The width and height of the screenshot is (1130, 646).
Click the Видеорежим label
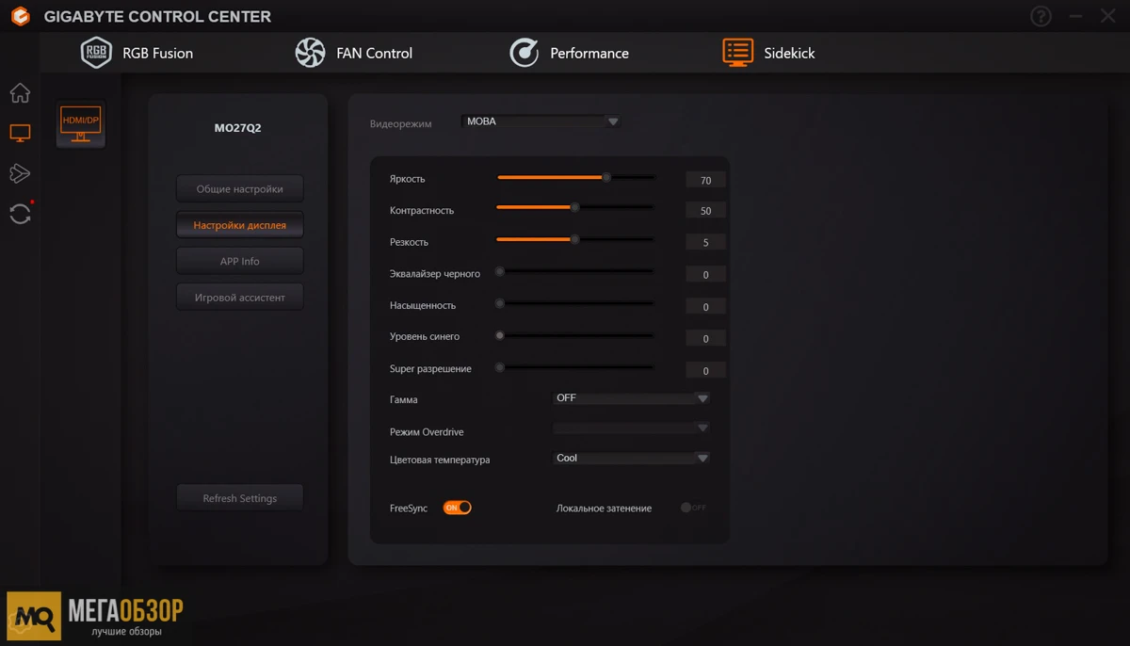pyautogui.click(x=401, y=124)
